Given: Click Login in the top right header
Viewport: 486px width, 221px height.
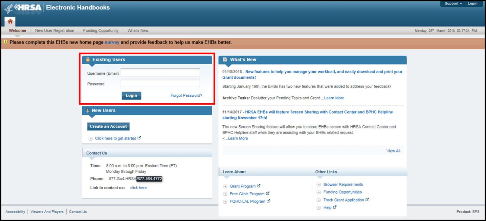Looking at the screenshot, I should [x=472, y=3].
